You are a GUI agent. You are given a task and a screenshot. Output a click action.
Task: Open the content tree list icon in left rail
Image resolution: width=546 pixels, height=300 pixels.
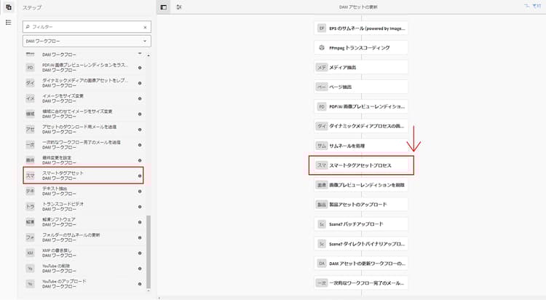[x=8, y=23]
